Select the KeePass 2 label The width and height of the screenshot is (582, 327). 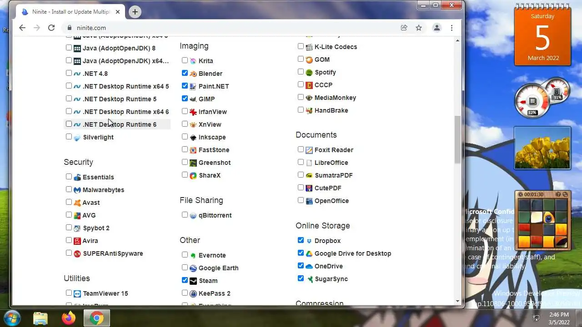215,293
